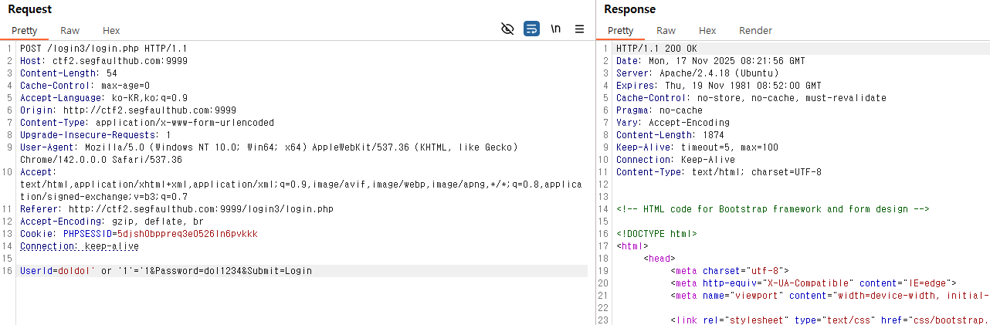This screenshot has width=990, height=325.
Task: Toggle the hidden-characters eye icon in Request
Action: click(x=507, y=29)
